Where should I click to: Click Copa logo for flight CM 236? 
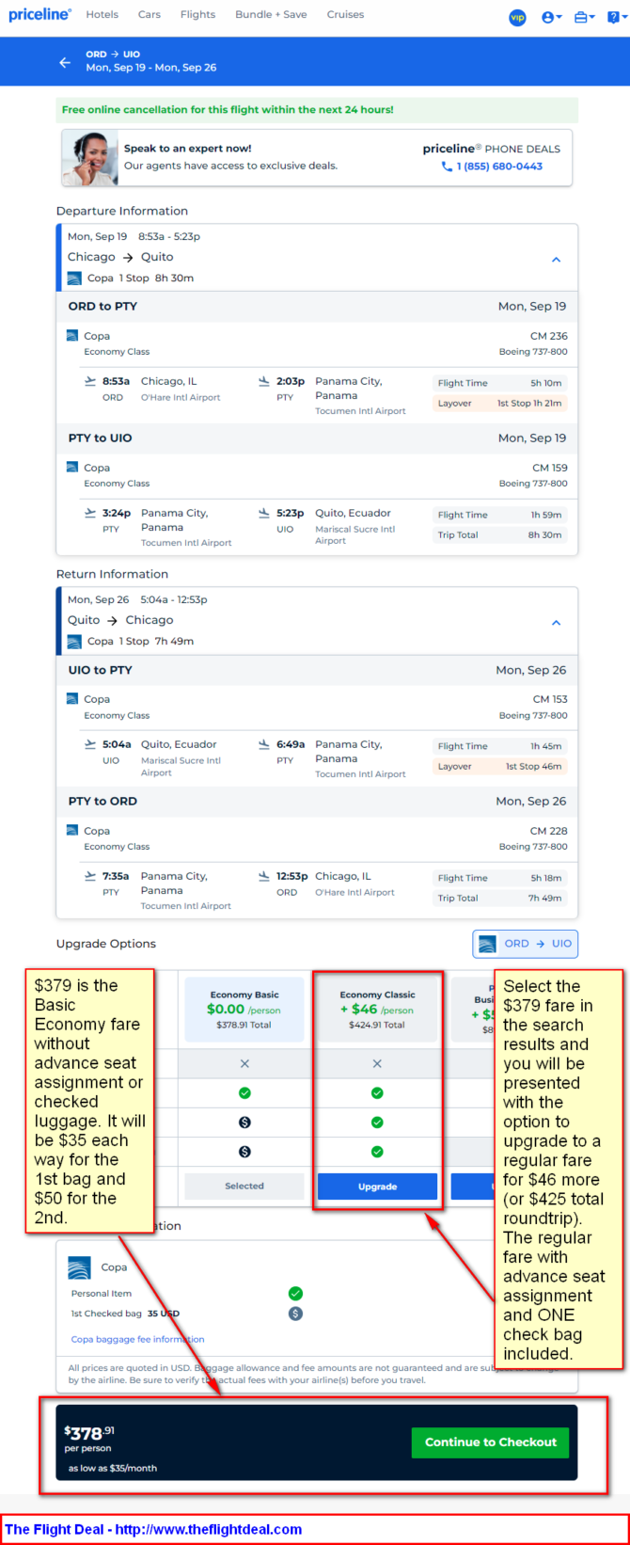[x=72, y=336]
